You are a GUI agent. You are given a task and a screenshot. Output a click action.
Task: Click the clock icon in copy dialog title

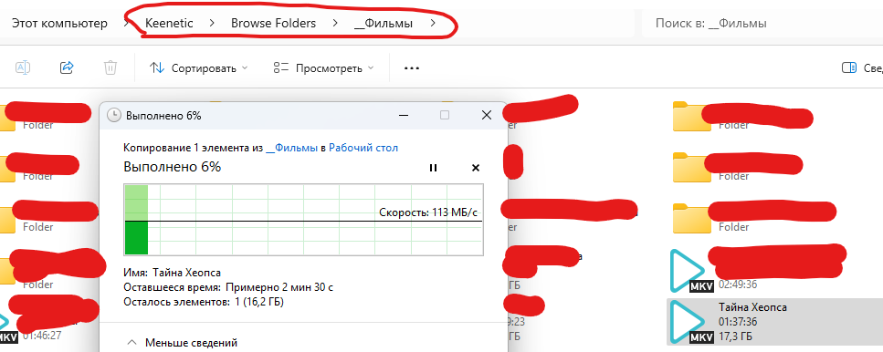114,115
